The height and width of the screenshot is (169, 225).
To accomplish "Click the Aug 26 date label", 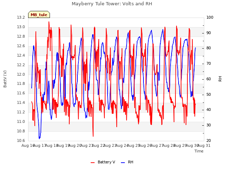I will 145,145.
